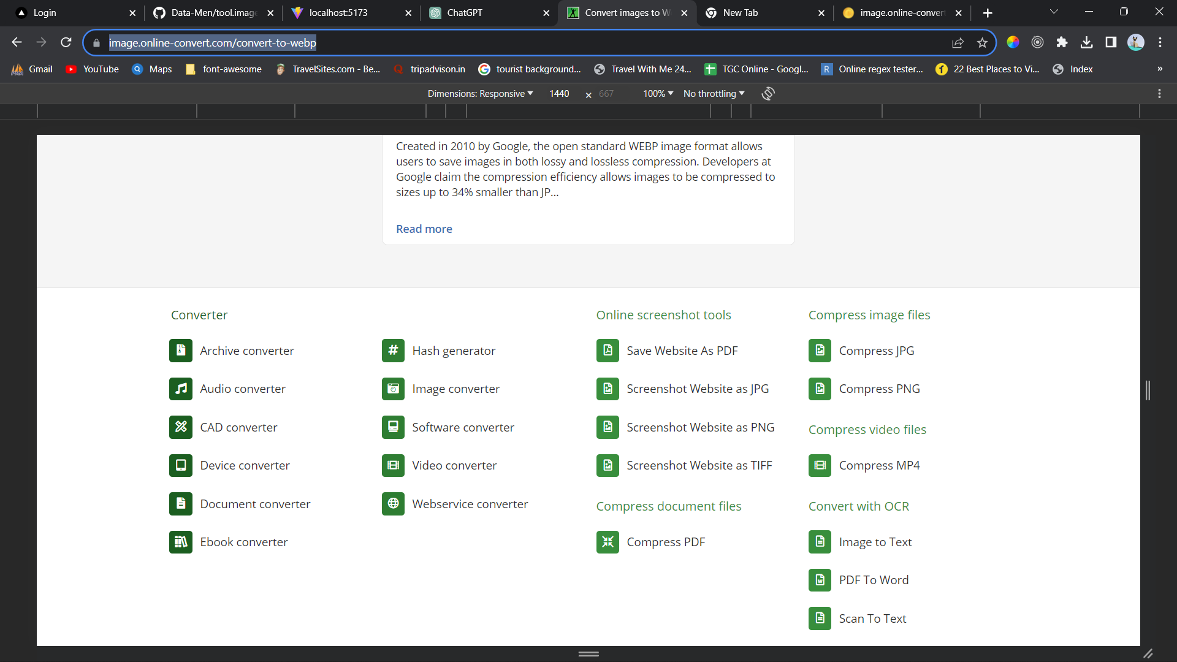The height and width of the screenshot is (662, 1177).
Task: Click the CAD converter tools icon
Action: [181, 427]
